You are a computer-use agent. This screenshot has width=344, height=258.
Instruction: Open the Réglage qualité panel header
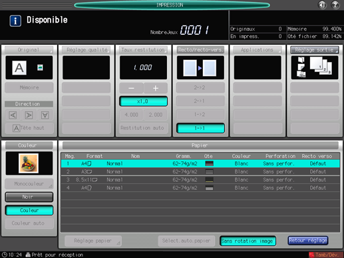[x=86, y=50]
